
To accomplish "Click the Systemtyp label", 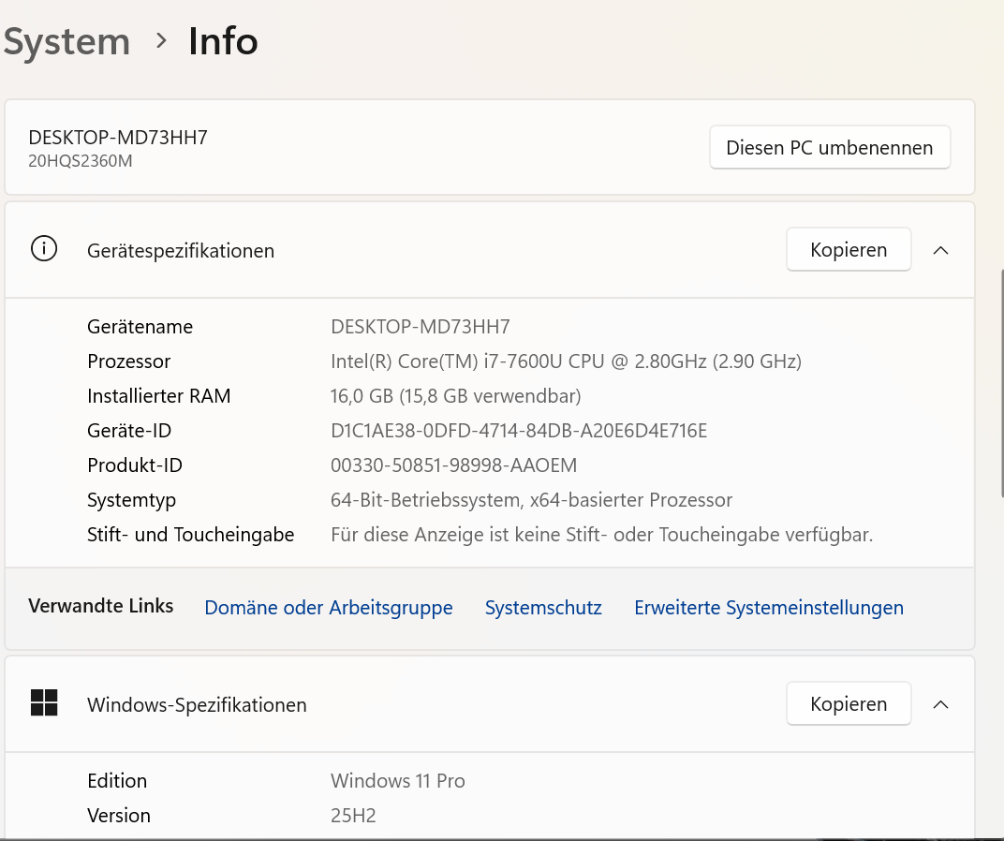I will tap(131, 500).
